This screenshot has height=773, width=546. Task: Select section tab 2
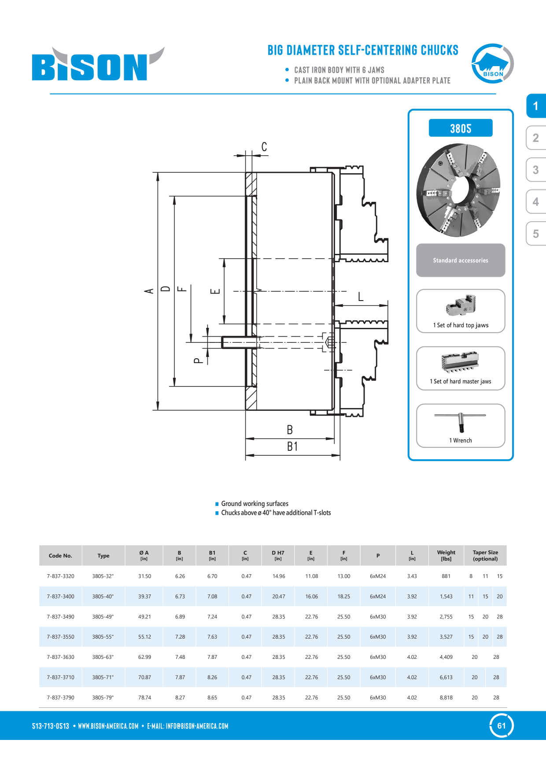(536, 138)
